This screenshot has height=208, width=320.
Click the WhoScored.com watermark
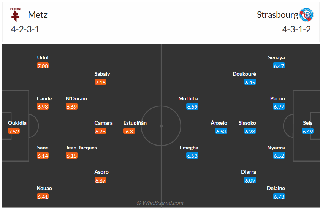160,203
